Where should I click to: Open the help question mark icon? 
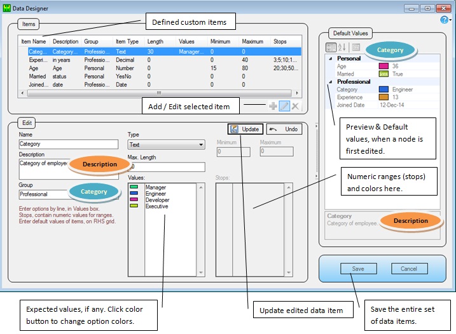click(444, 20)
